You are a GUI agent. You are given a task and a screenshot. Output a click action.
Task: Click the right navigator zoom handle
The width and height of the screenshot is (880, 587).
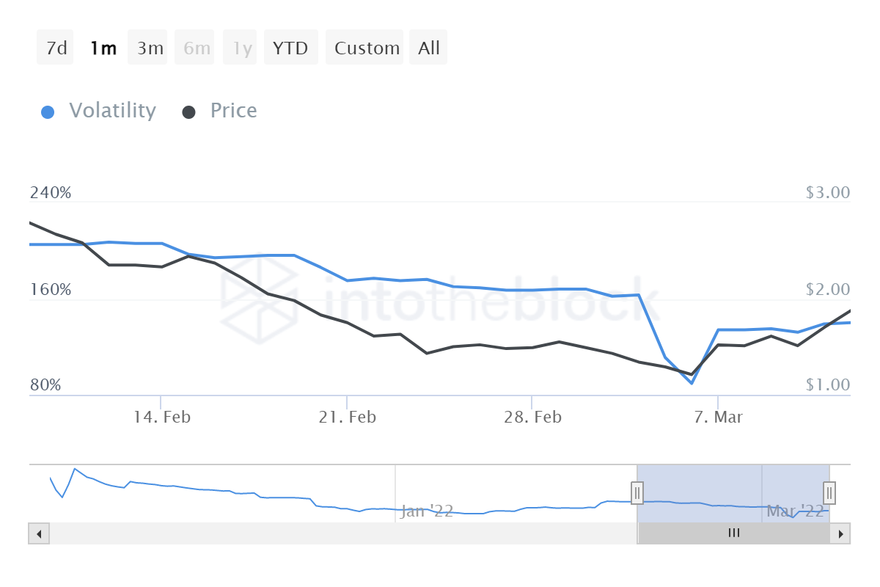pyautogui.click(x=828, y=494)
